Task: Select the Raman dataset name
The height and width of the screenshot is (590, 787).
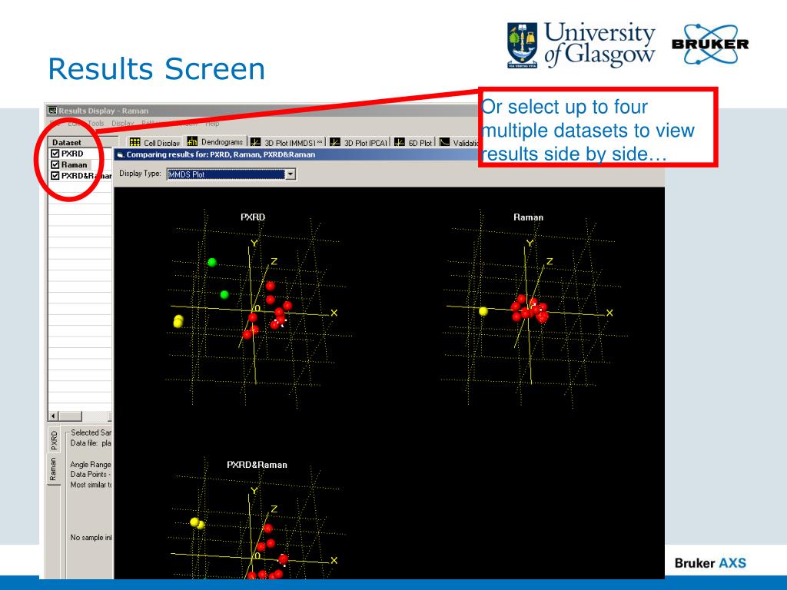Action: 75,164
